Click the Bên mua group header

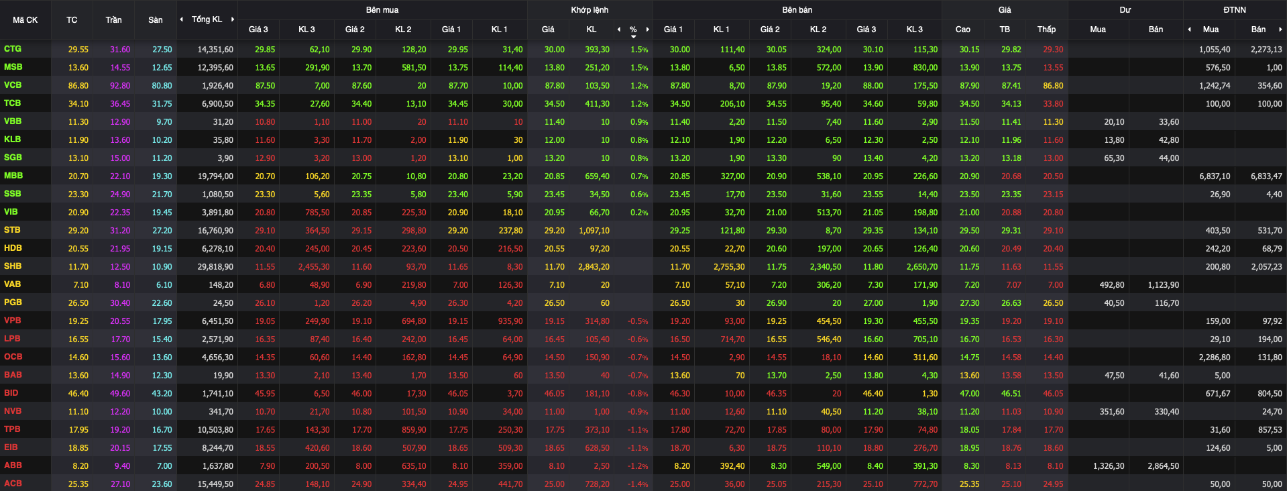coord(382,10)
